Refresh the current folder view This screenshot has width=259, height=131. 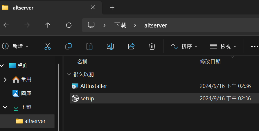pyautogui.click(x=69, y=25)
